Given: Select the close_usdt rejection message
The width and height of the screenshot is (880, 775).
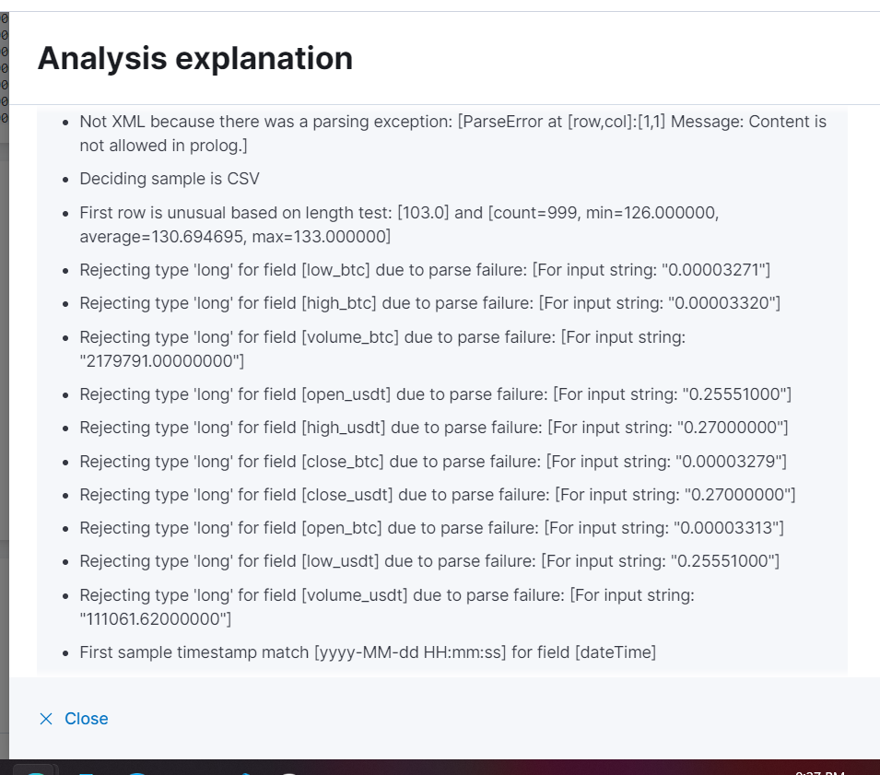Looking at the screenshot, I should point(437,495).
